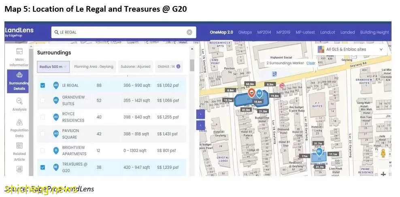Click the 2 Surroundings Marker label
This screenshot has width=400, height=197.
click(x=285, y=63)
